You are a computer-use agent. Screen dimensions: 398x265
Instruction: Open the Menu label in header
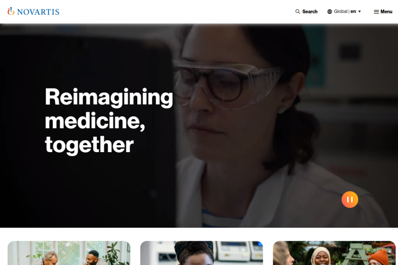coord(387,11)
